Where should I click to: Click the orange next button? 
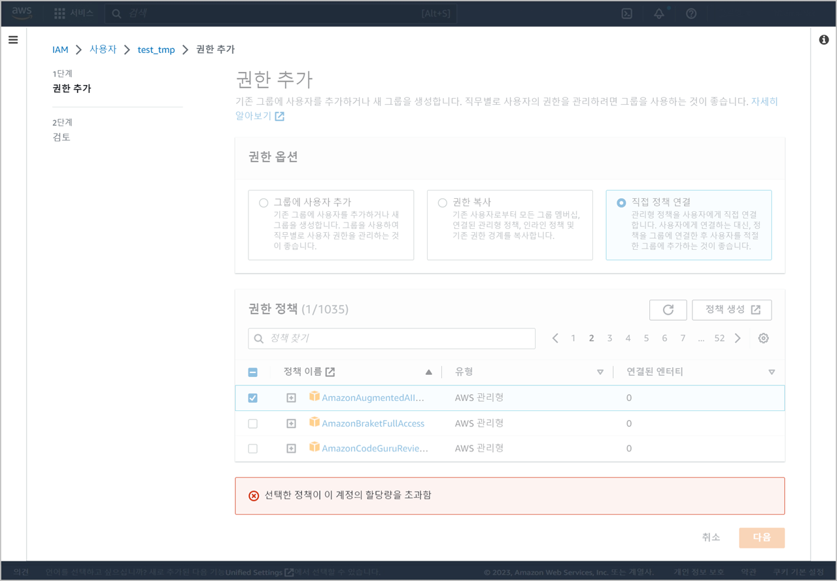762,537
